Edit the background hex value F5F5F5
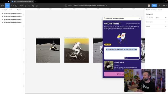The width and height of the screenshot is (168, 94). click(x=151, y=17)
